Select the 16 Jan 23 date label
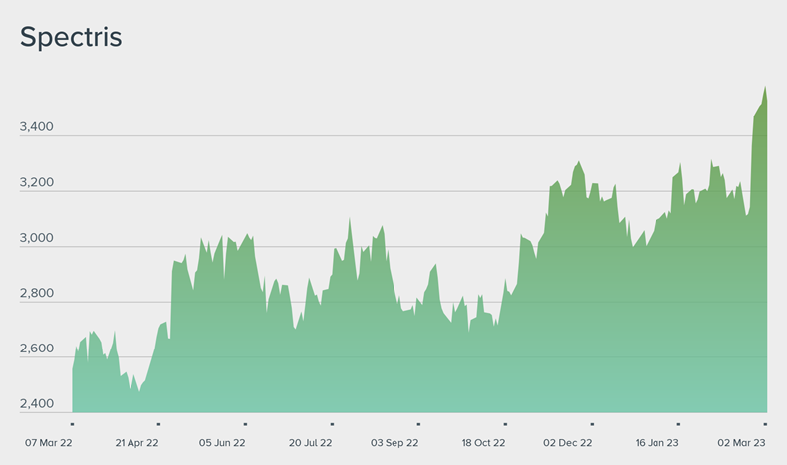Image resolution: width=787 pixels, height=465 pixels. pos(656,443)
